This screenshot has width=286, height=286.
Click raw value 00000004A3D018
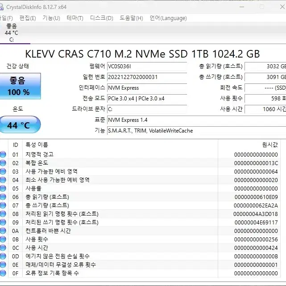point(256,214)
